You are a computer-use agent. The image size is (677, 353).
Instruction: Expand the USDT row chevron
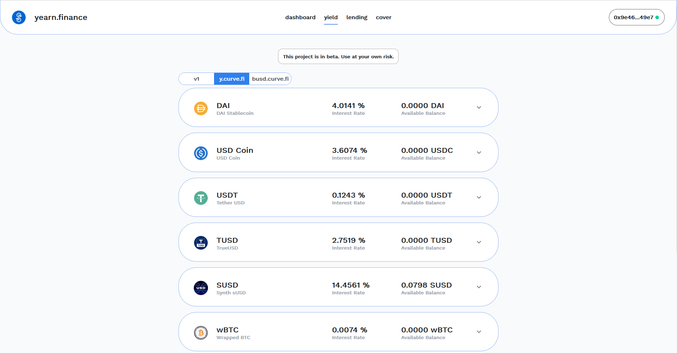(479, 197)
